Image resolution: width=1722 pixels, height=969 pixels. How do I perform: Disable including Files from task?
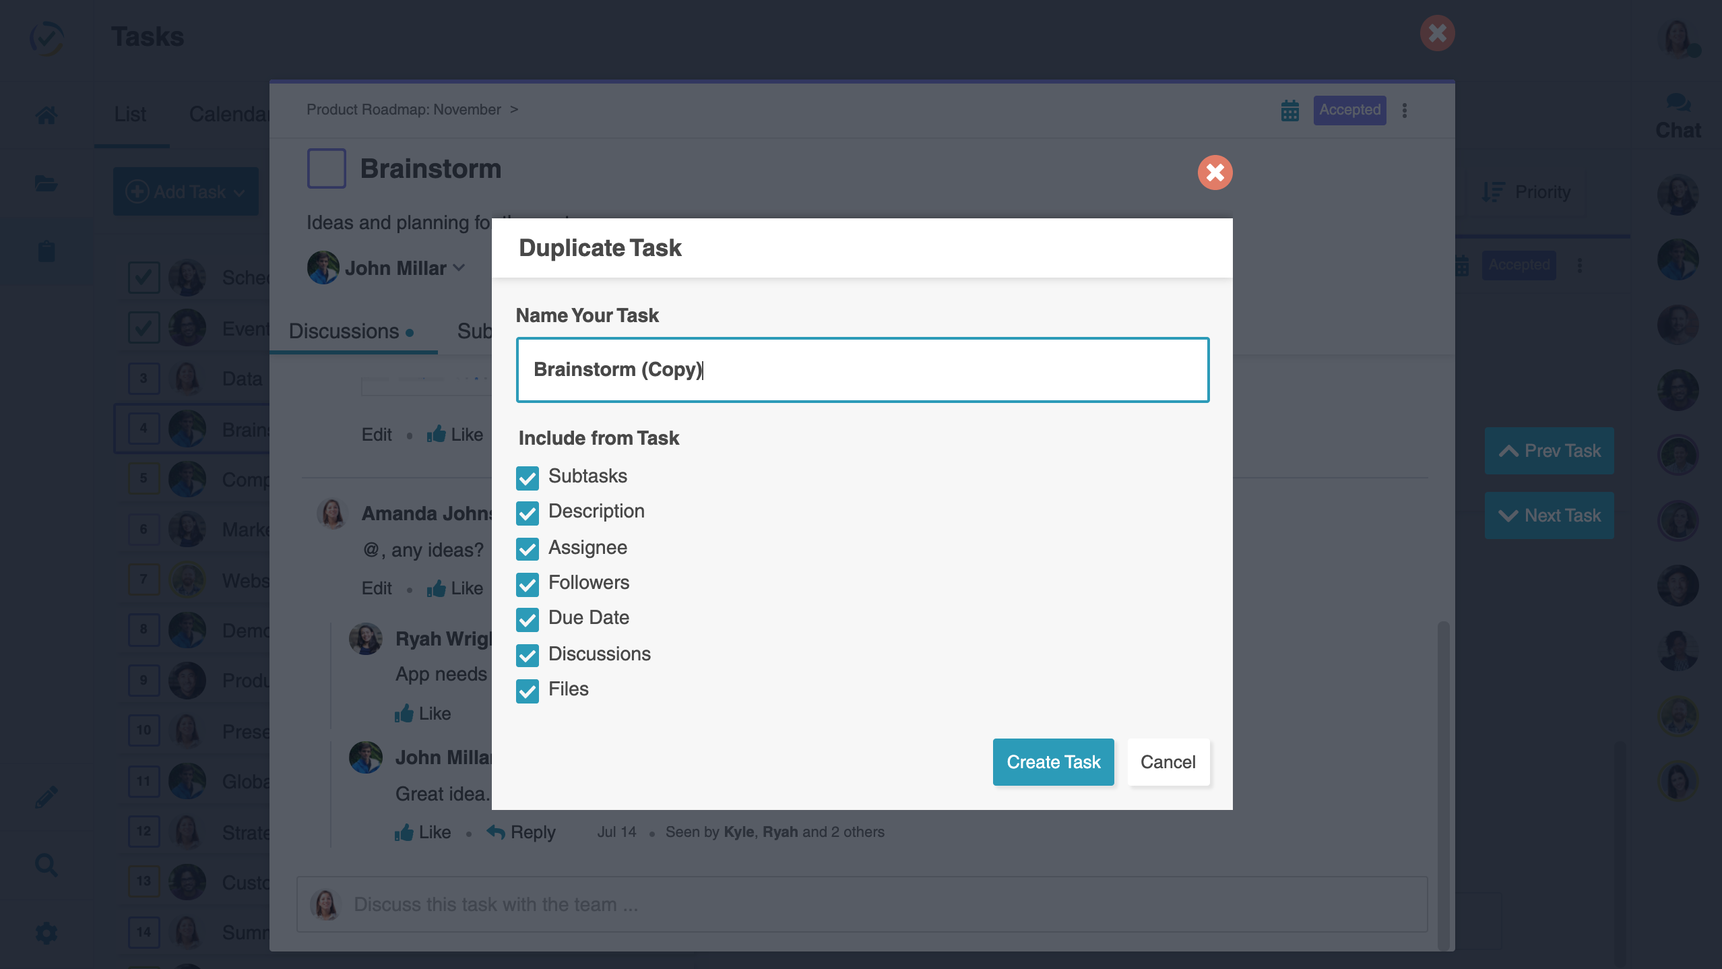pyautogui.click(x=528, y=691)
